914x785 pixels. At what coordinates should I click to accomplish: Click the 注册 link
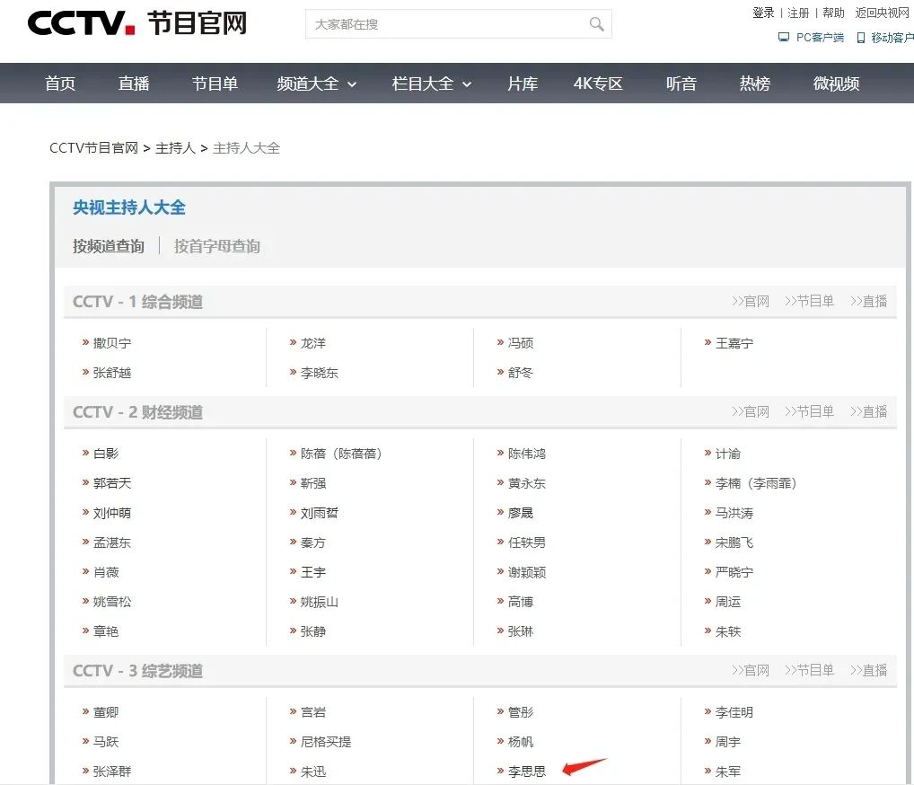798,13
